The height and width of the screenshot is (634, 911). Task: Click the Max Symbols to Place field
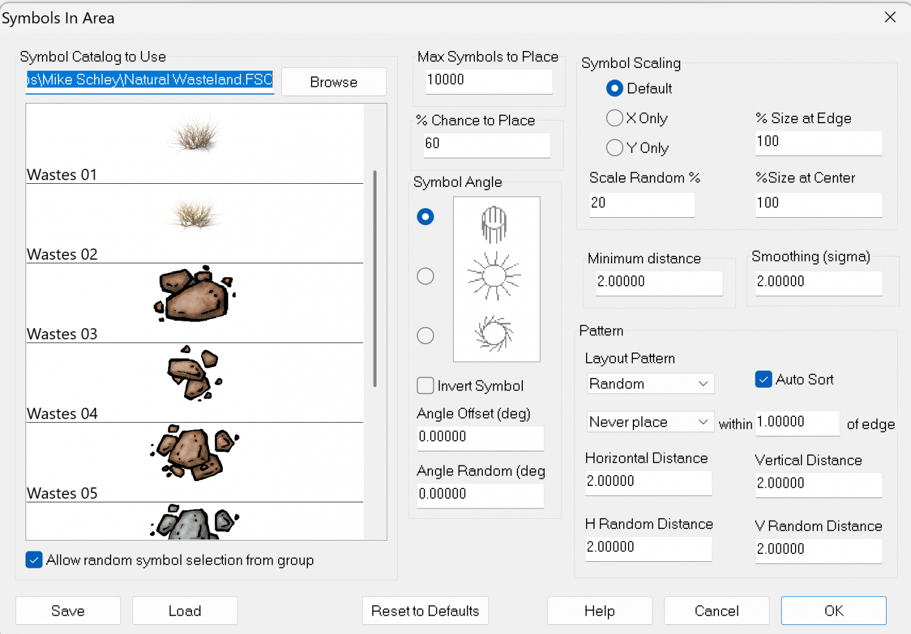pyautogui.click(x=488, y=81)
